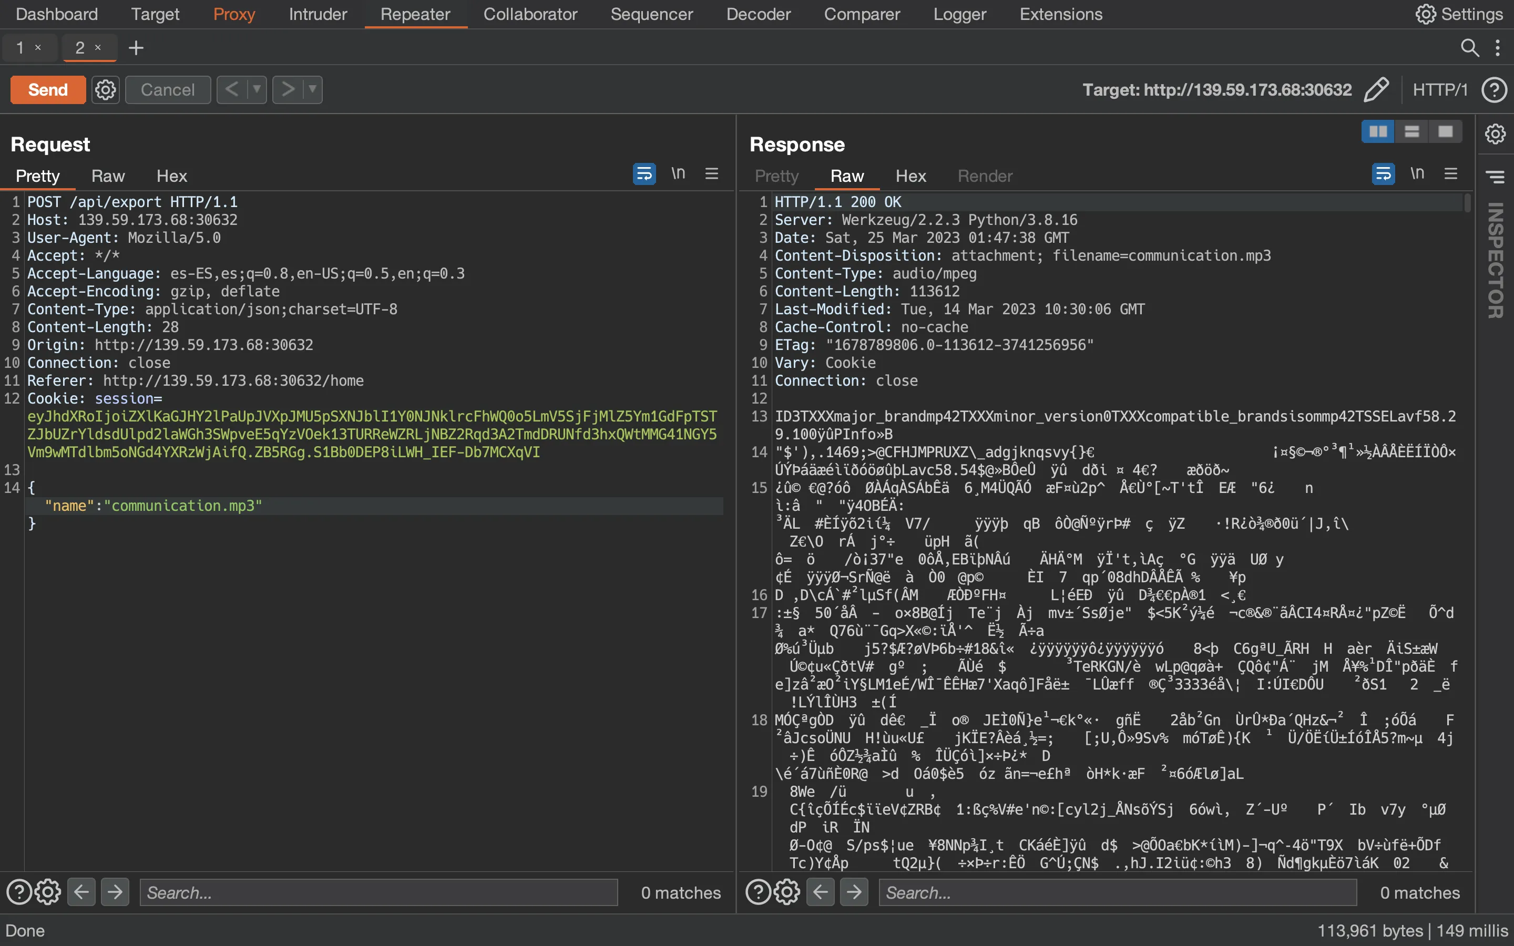The image size is (1514, 946).
Task: Open the Repeater help question mark icon
Action: [x=1493, y=89]
